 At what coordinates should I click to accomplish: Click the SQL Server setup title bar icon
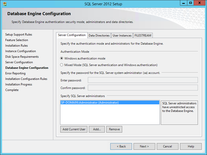click(5, 4)
